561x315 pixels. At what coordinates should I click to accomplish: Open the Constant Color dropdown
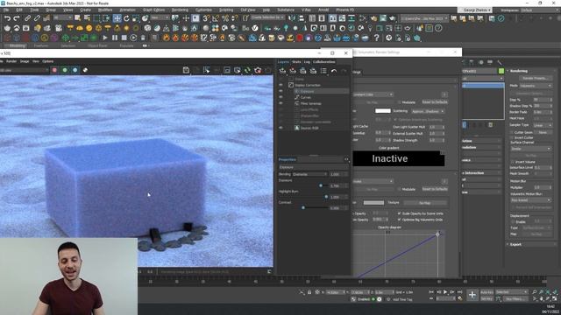(x=373, y=94)
